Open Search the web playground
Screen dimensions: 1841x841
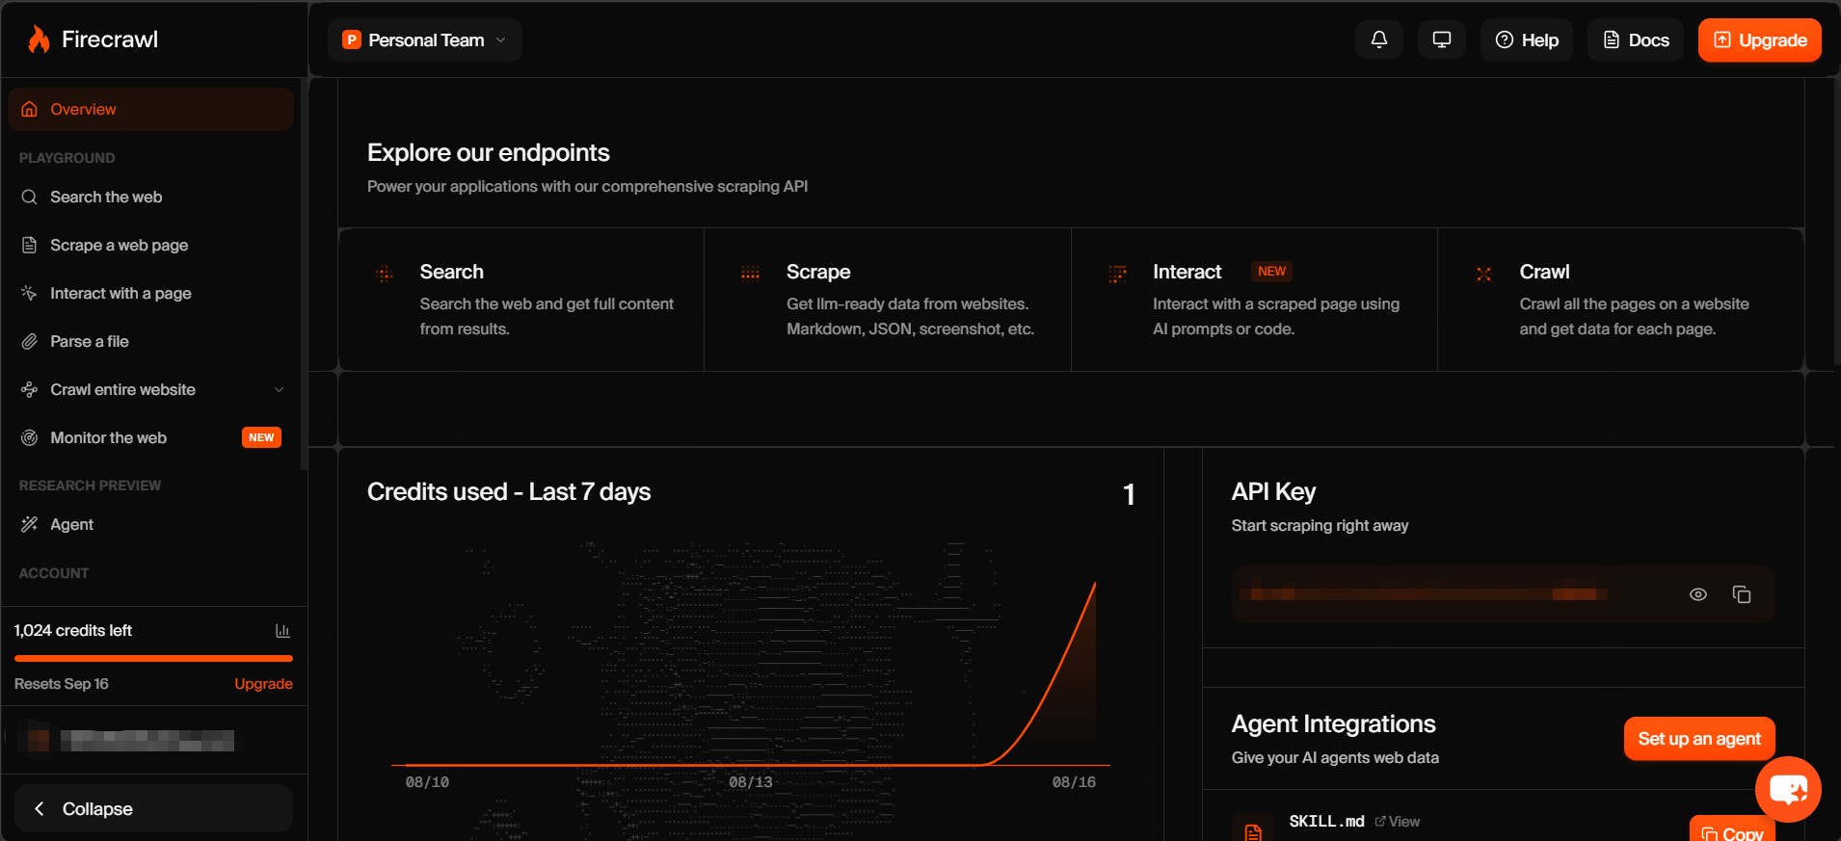point(150,197)
